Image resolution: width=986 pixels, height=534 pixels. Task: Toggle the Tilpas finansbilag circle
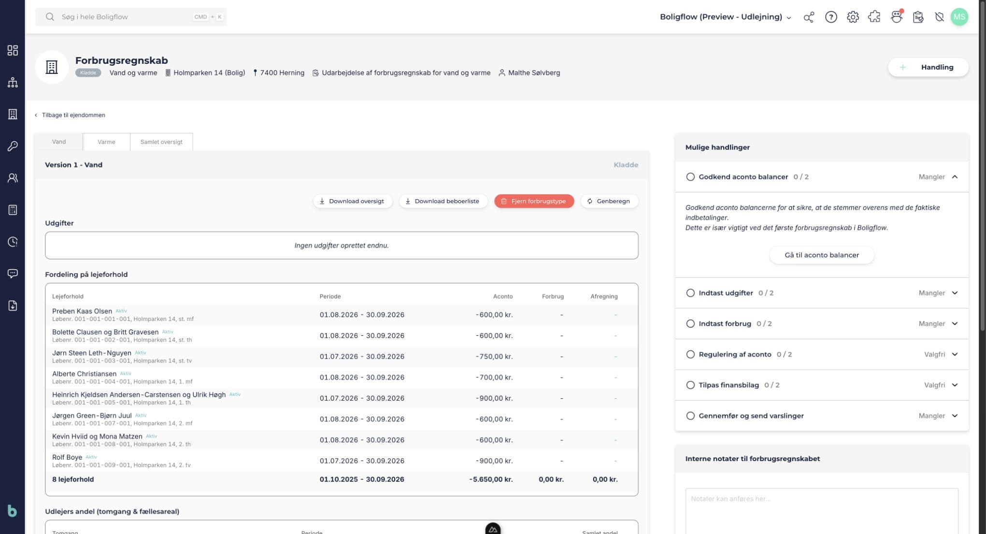[x=690, y=385]
